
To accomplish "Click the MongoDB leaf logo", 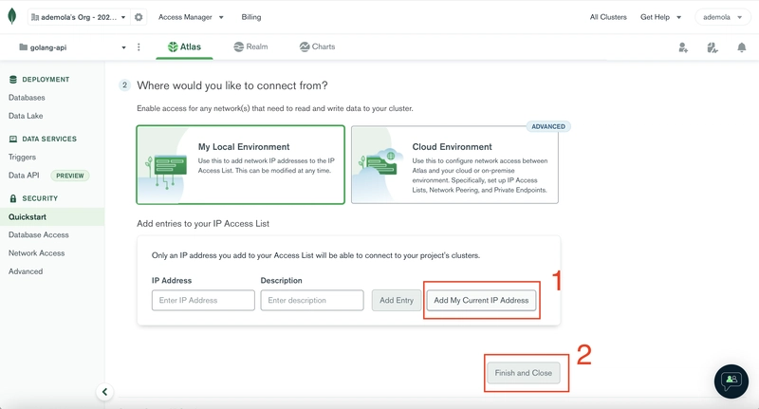I will (x=12, y=16).
